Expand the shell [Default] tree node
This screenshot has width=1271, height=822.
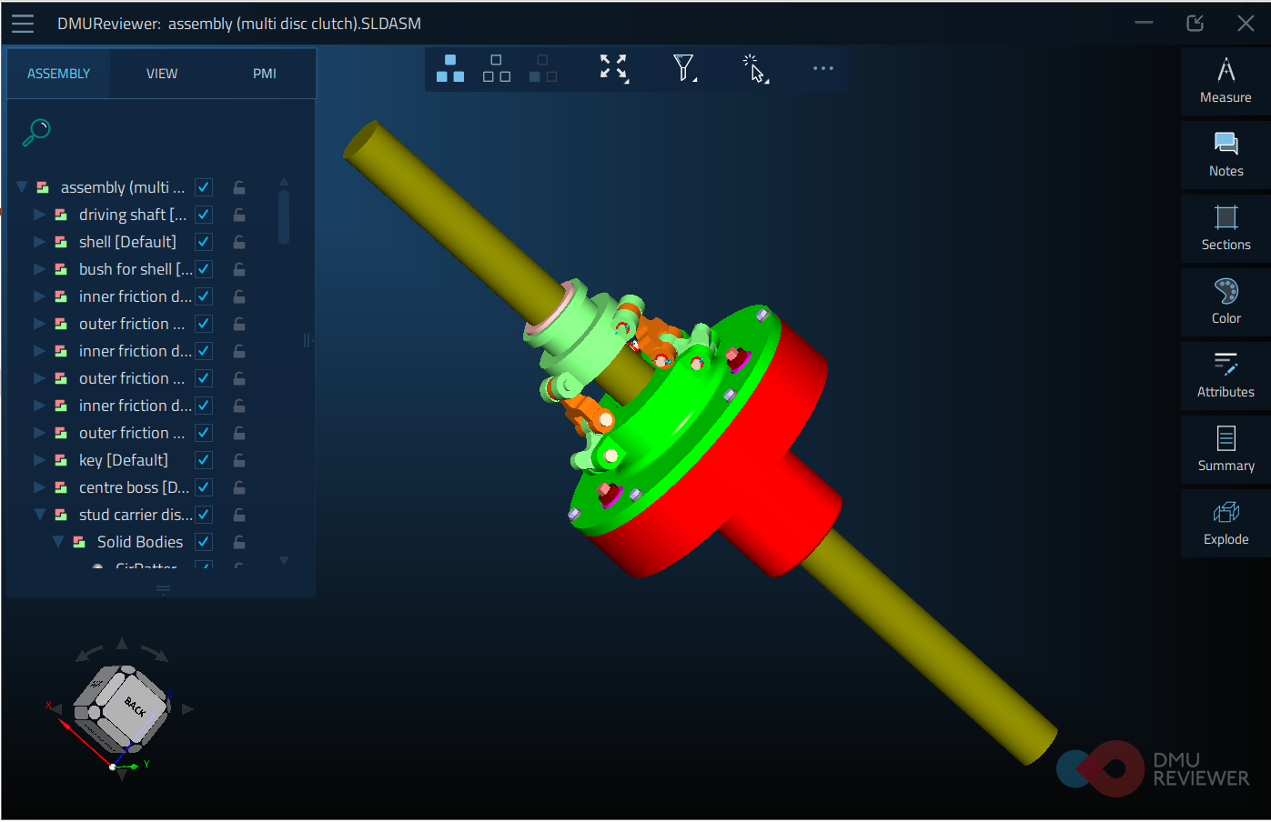(x=39, y=242)
